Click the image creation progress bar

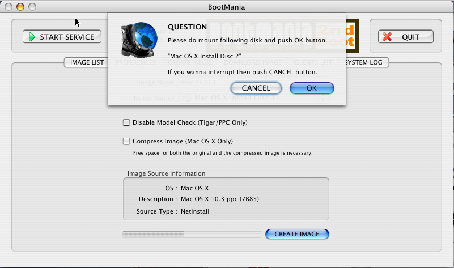pos(192,234)
